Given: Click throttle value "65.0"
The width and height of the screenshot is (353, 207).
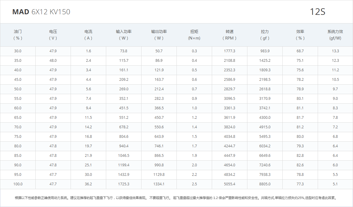Looking at the screenshot, I should click(18, 117).
